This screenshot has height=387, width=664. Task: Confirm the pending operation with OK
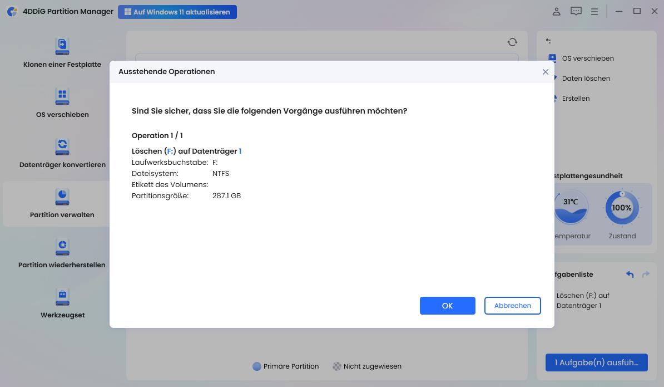[447, 306]
